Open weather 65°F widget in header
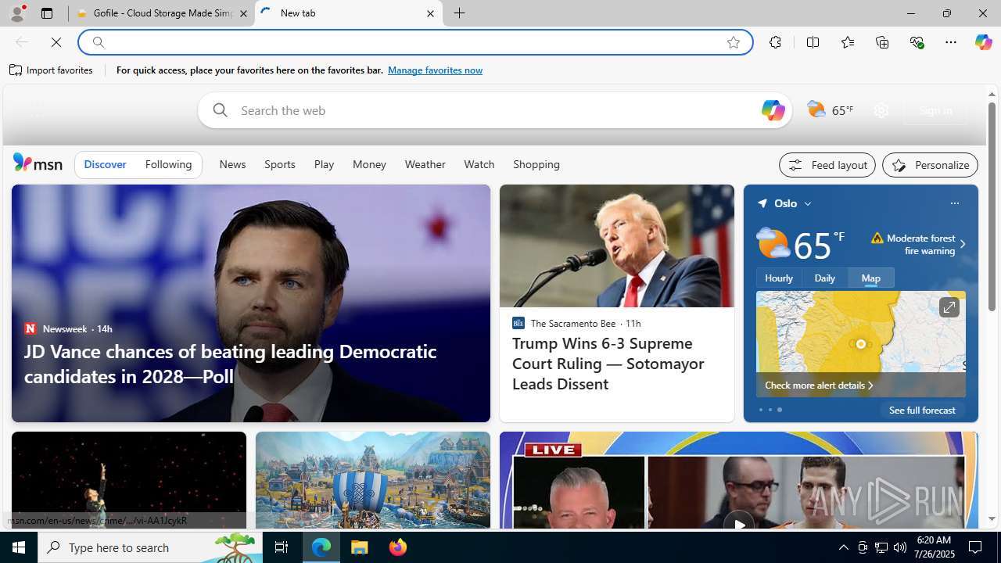Image resolution: width=1001 pixels, height=563 pixels. pos(831,110)
